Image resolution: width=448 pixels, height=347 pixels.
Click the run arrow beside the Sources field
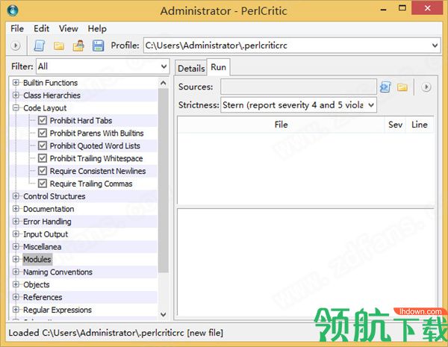pyautogui.click(x=426, y=87)
